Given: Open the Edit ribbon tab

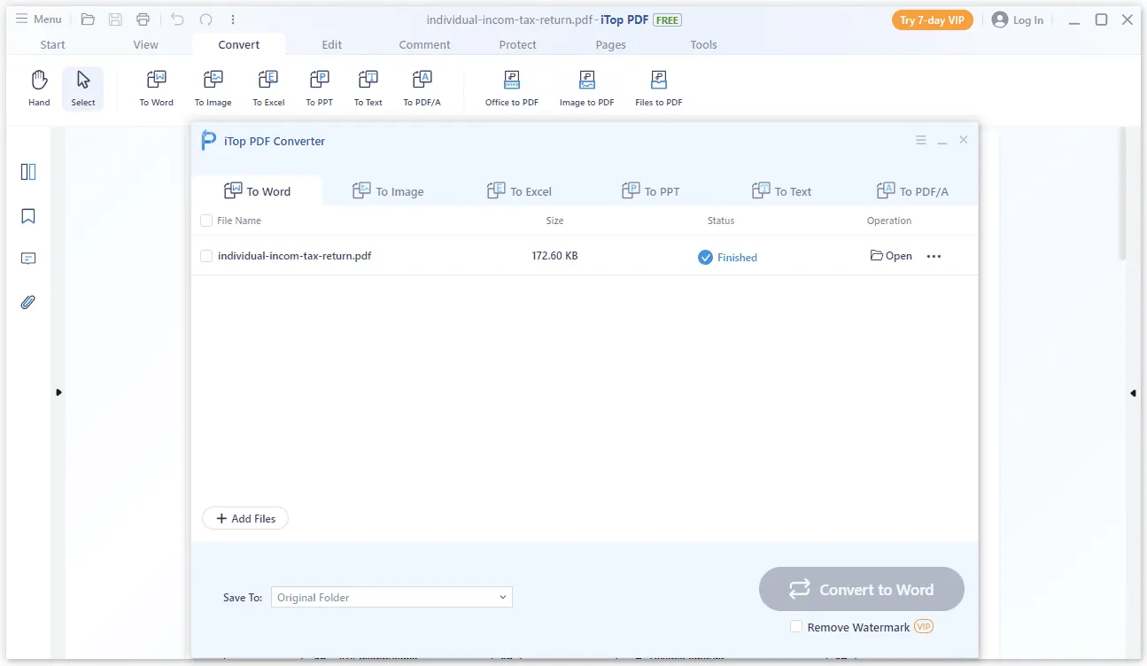Looking at the screenshot, I should coord(332,44).
